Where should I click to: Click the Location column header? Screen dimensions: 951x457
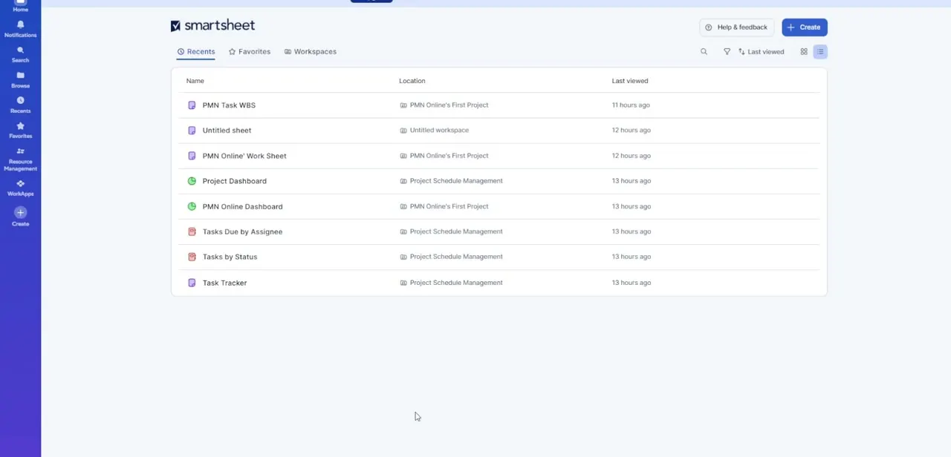[x=412, y=81]
